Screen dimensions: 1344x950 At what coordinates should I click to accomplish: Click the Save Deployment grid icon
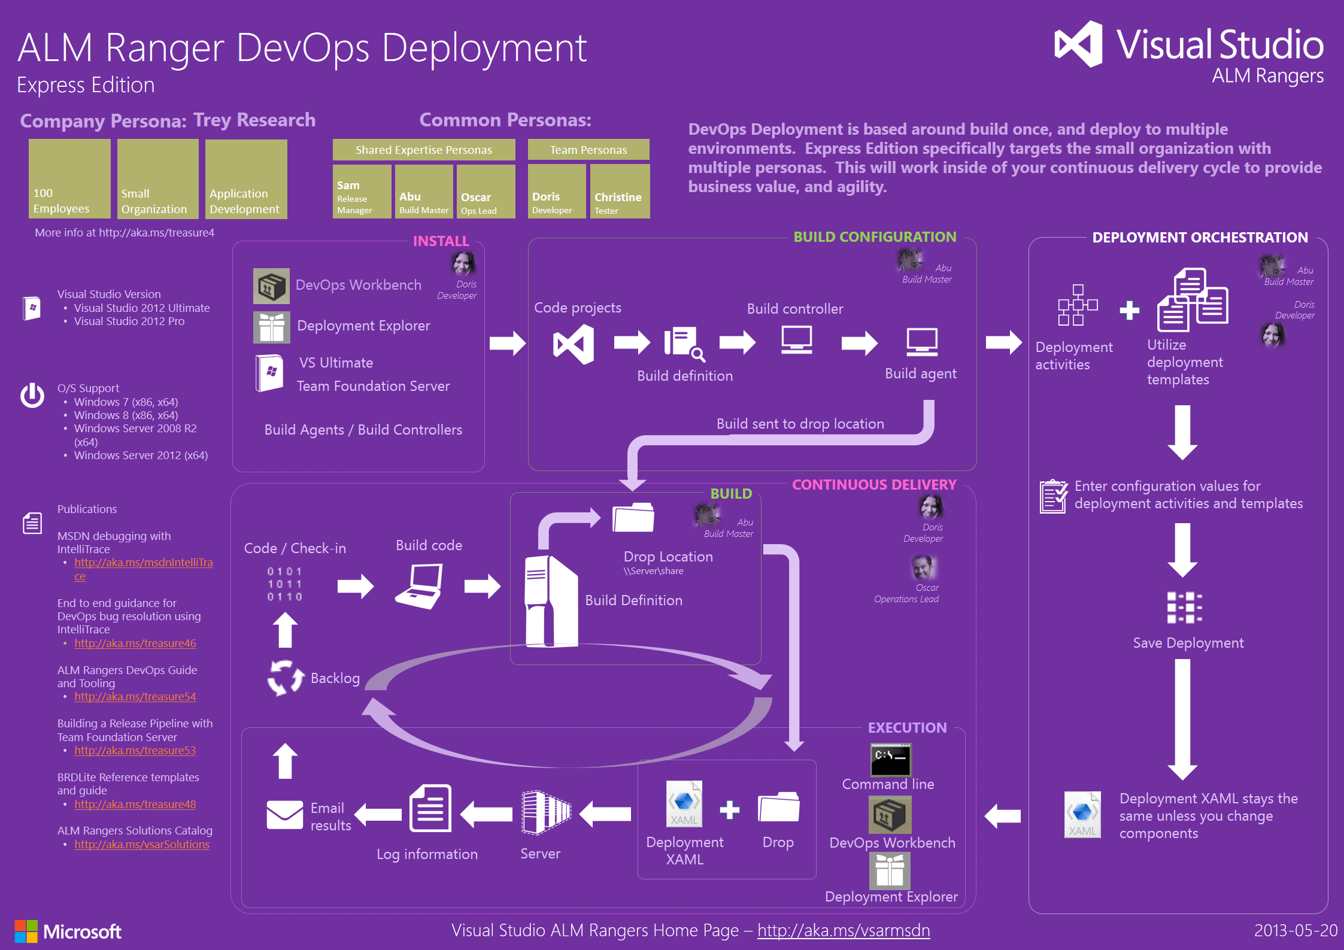pos(1184,608)
